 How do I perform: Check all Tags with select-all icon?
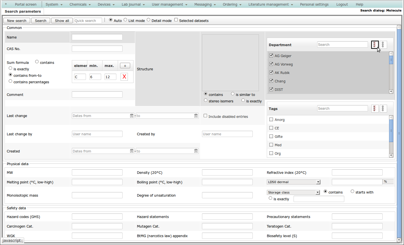tap(374, 109)
